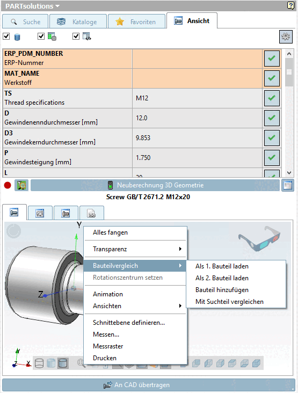298x393 pixels.
Task: Switch to the Favoriten tab
Action: [136, 21]
